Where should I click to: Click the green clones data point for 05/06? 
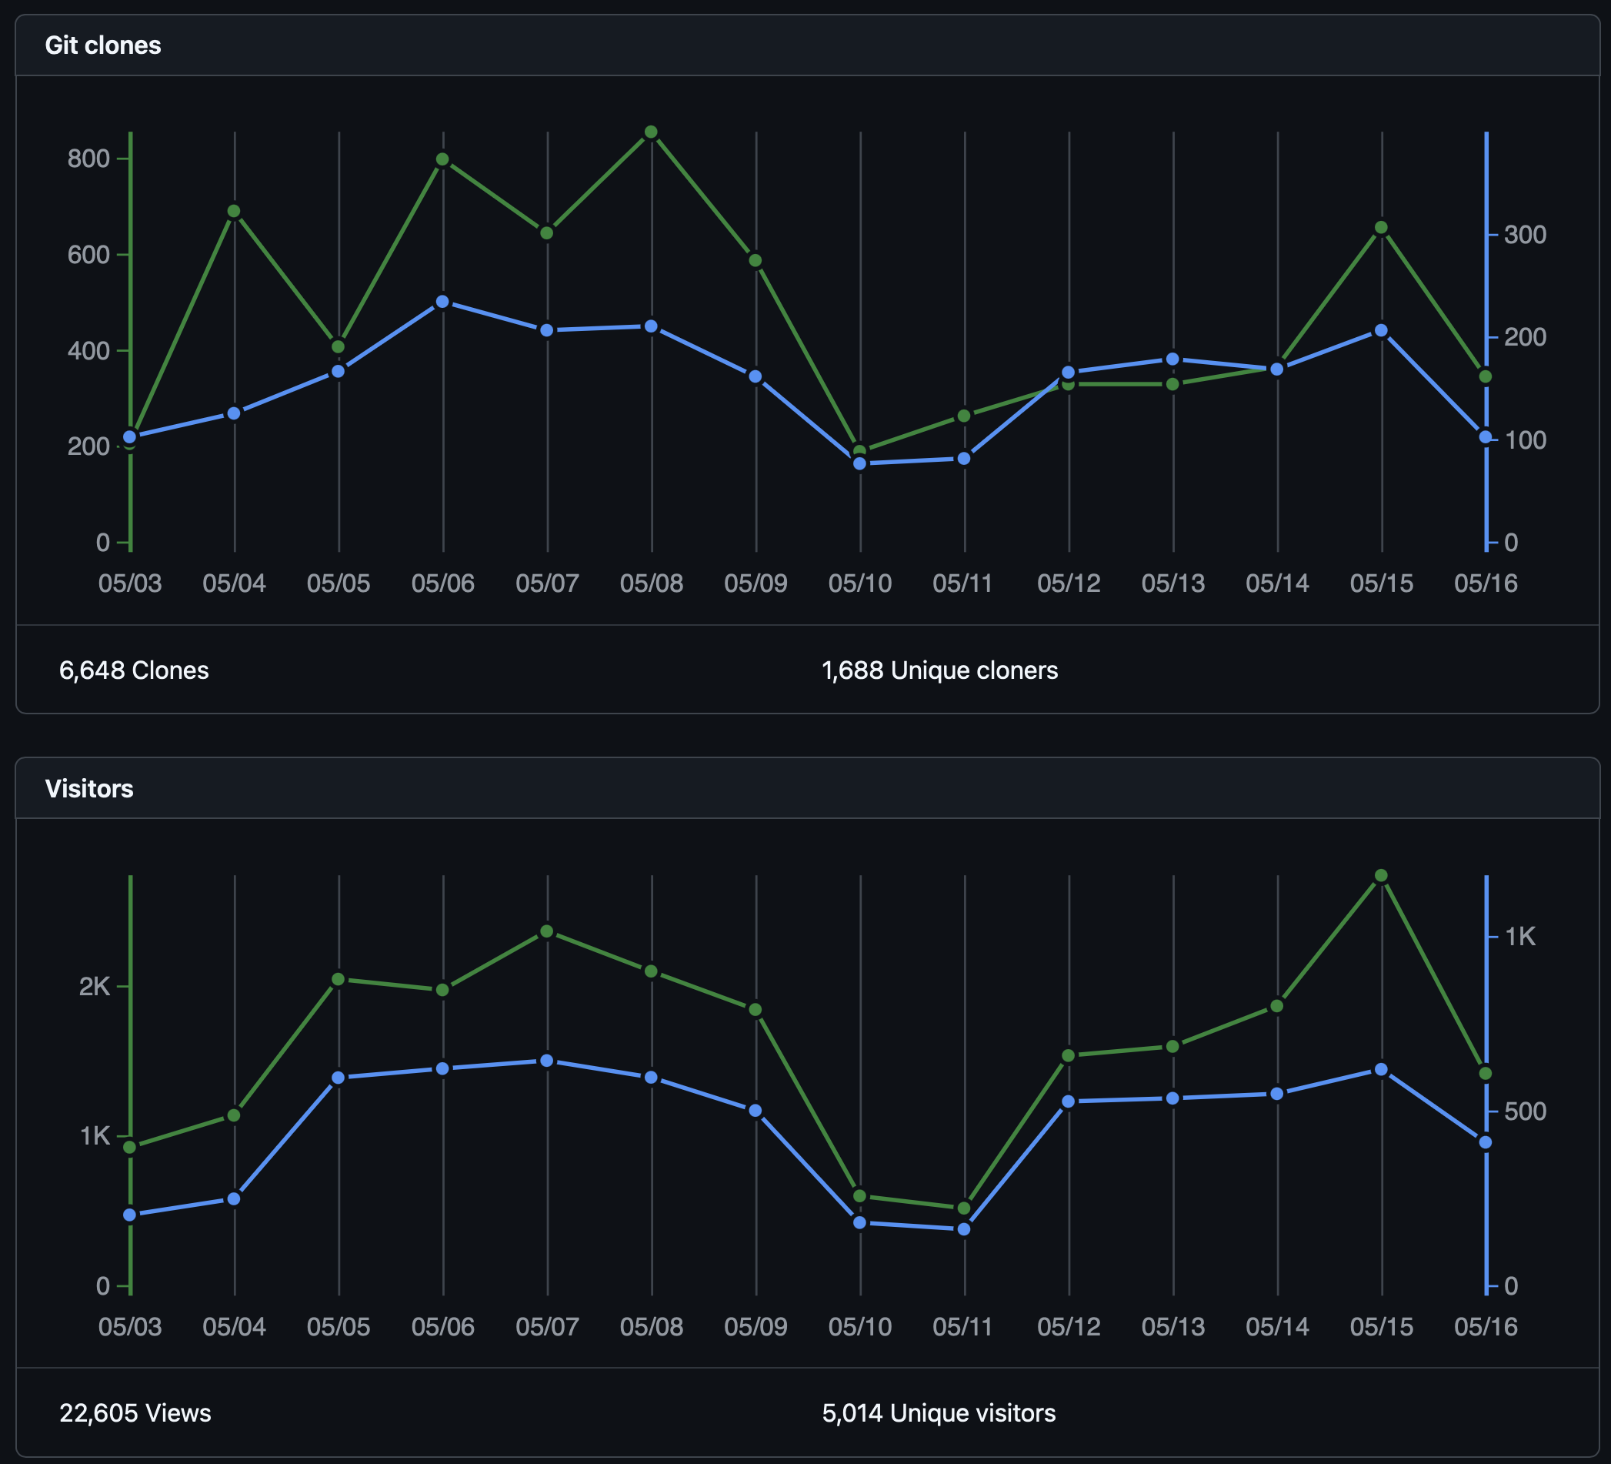442,159
